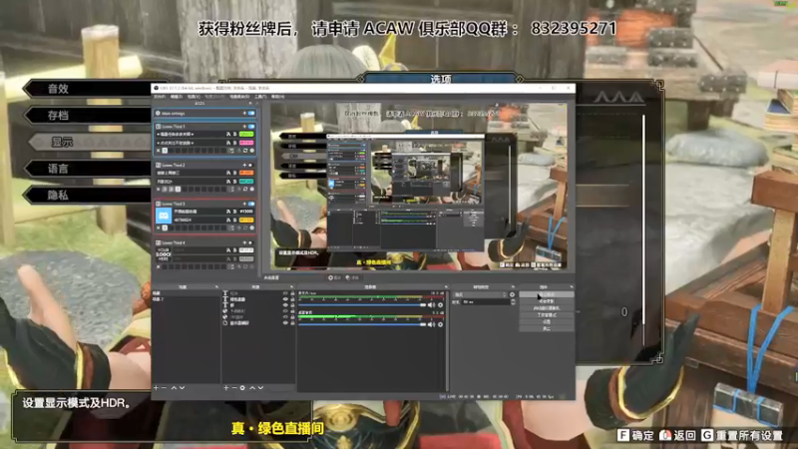Viewport: 798px width, 449px height.
Task: Click the plus icon on Lower Third 3
Action: [x=244, y=204]
